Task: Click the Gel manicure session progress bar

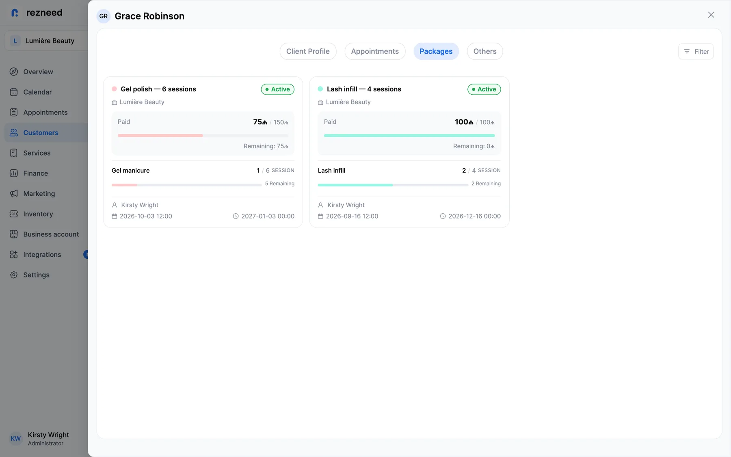Action: (187, 185)
